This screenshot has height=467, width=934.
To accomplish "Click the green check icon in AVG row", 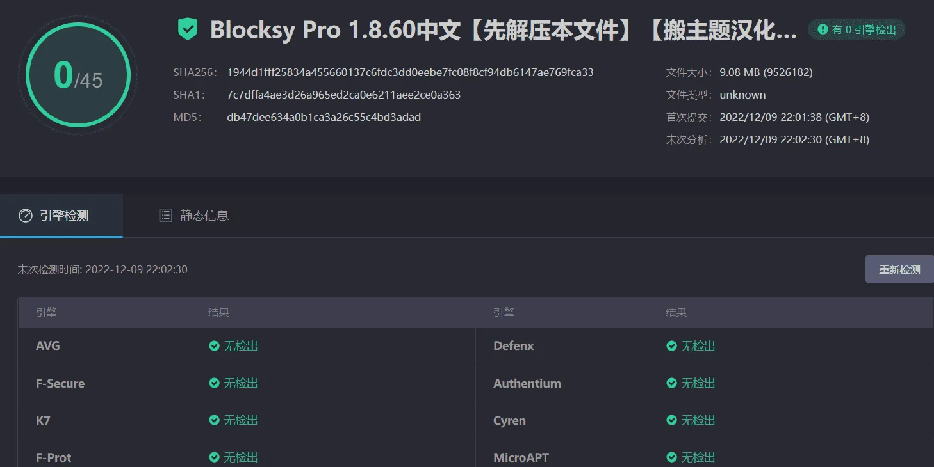I will pyautogui.click(x=215, y=346).
